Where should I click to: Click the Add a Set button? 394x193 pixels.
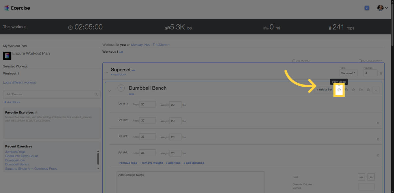(324, 90)
